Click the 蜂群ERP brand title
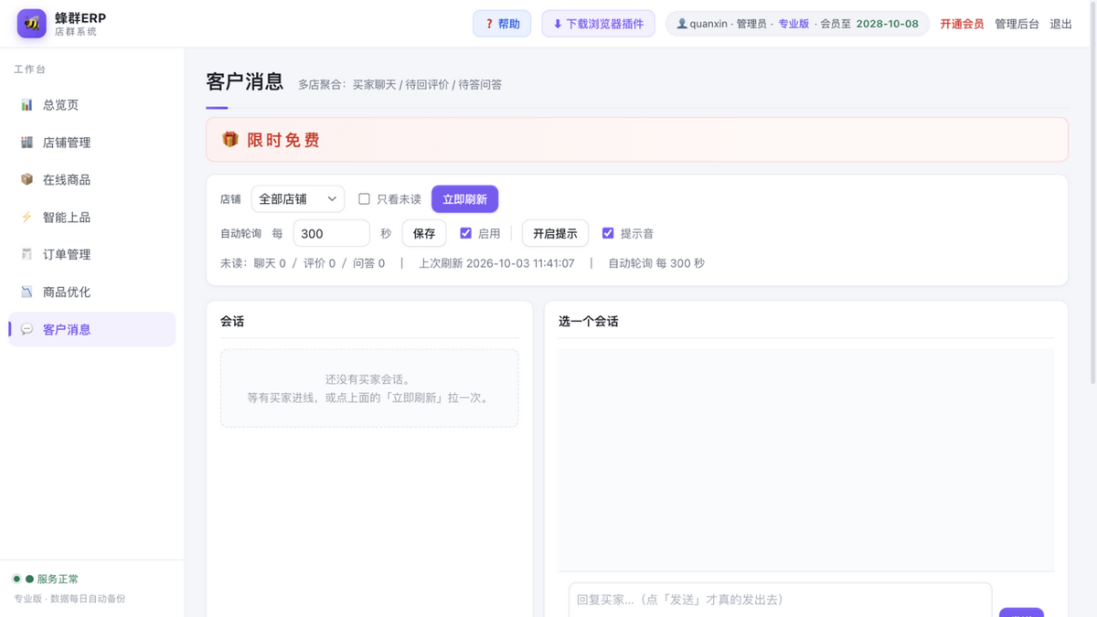 80,17
